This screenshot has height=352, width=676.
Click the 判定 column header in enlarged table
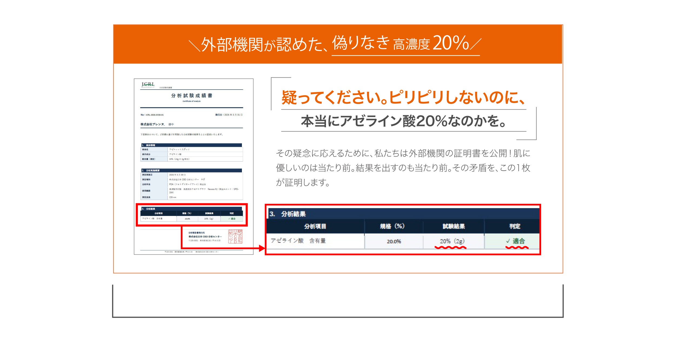click(515, 226)
